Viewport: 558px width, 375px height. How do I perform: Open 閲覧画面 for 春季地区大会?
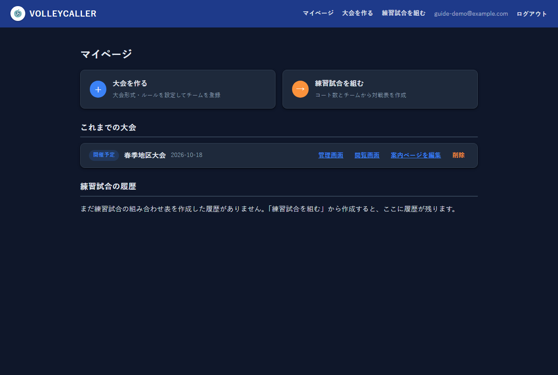tap(367, 155)
